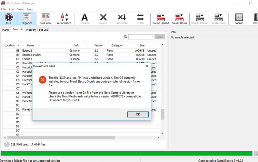
Task: Sort by the Location column header
Action: (x=12, y=45)
